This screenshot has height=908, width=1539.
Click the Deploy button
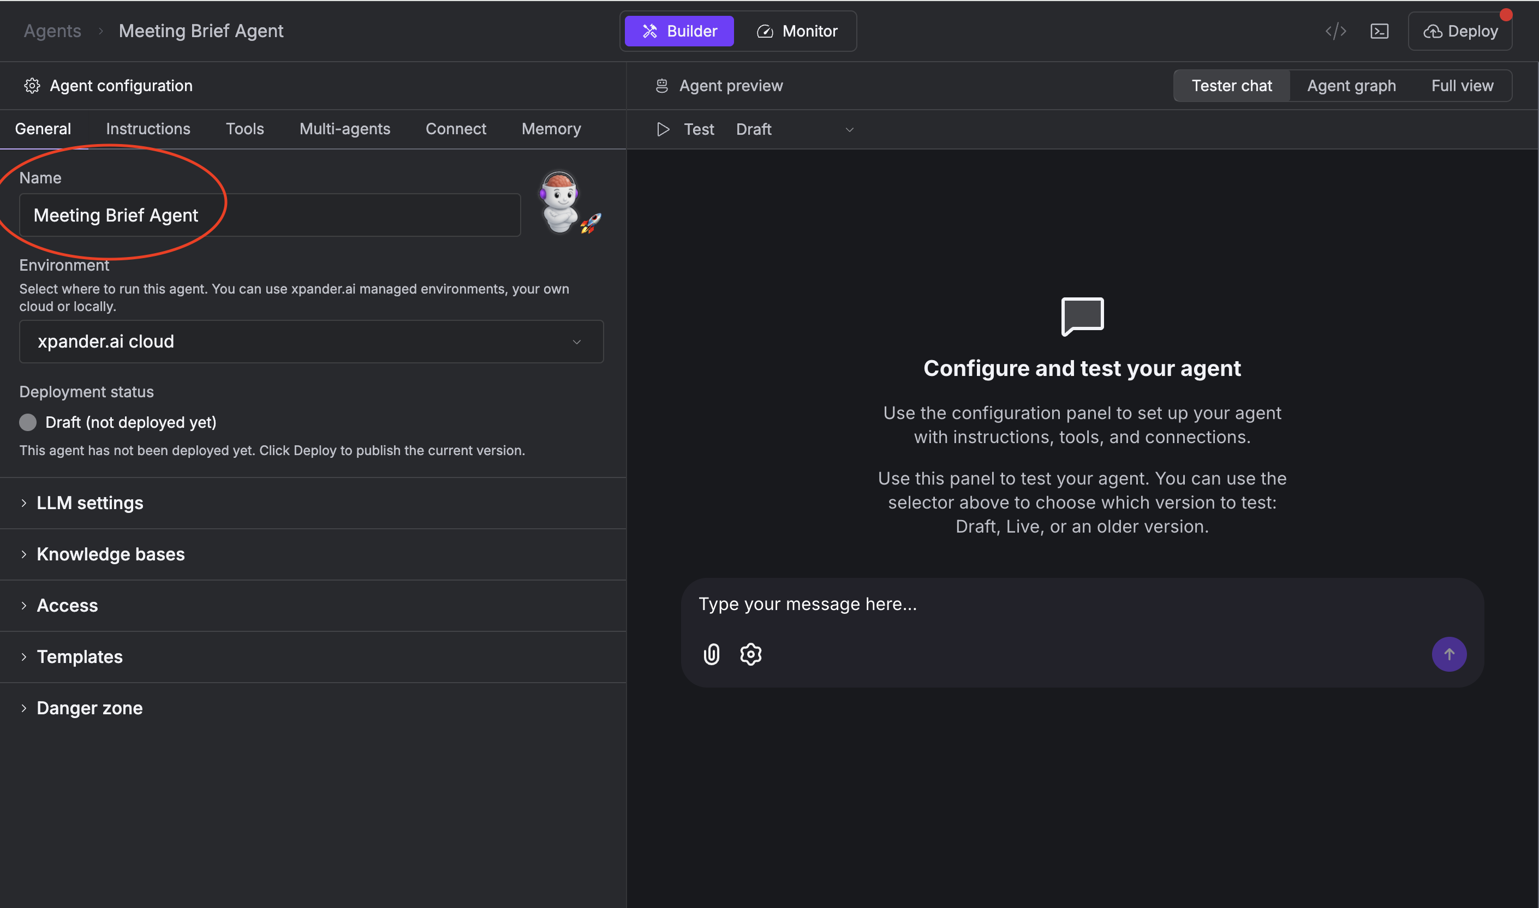1460,31
